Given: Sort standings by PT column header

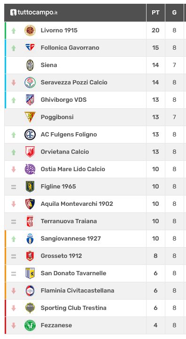Looking at the screenshot, I should click(155, 13).
